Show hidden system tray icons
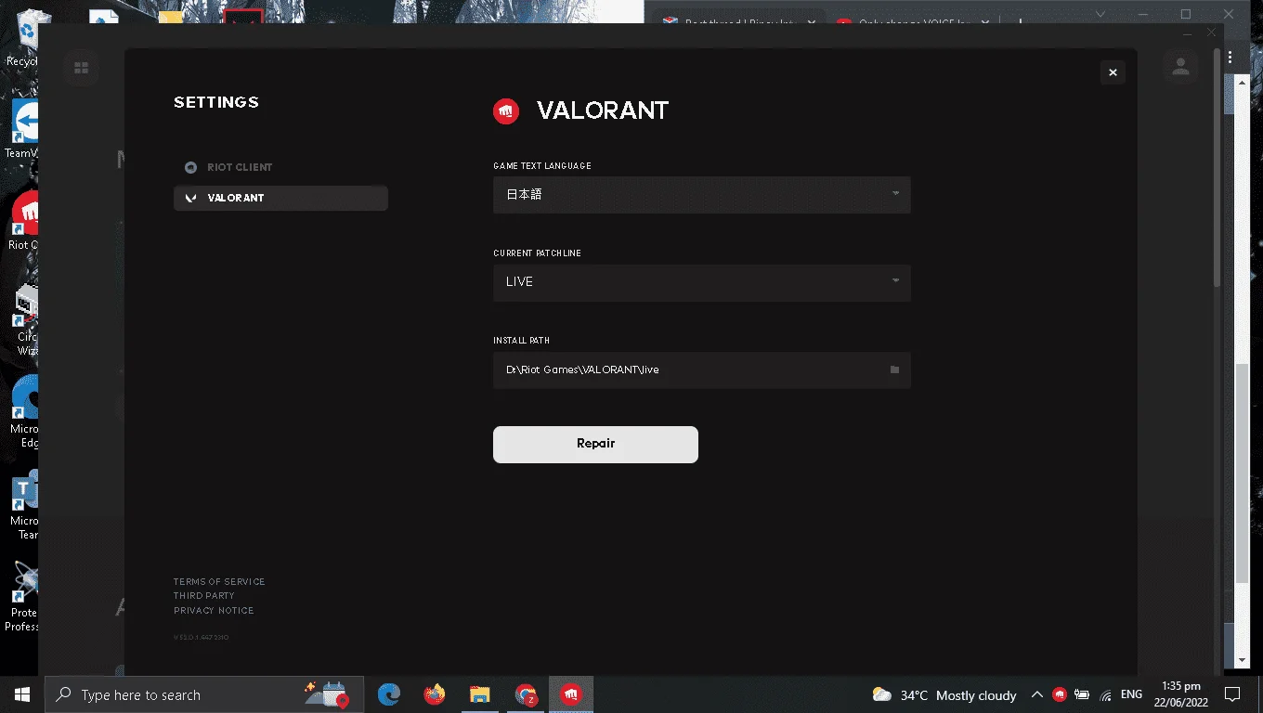 [1037, 694]
